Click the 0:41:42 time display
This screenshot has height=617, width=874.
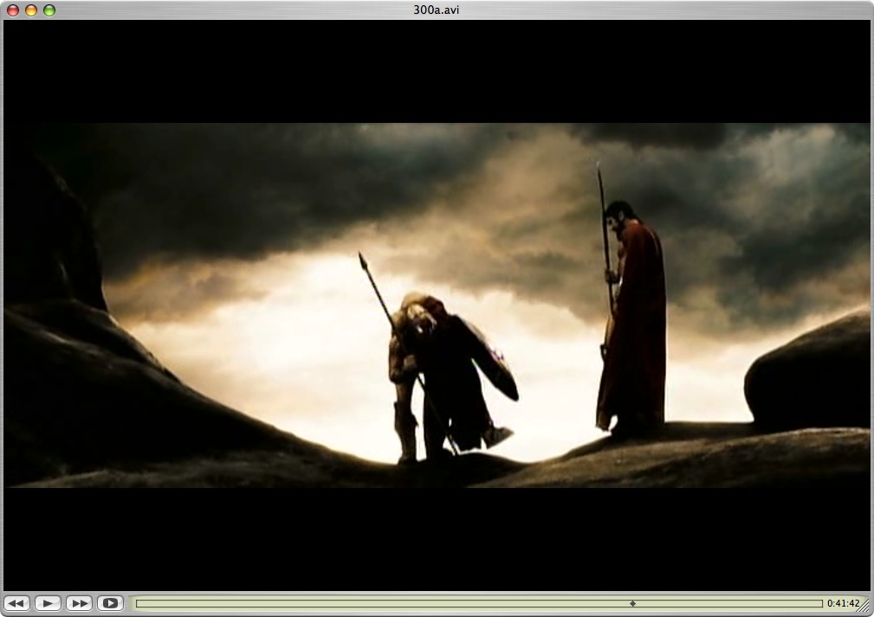click(x=843, y=603)
